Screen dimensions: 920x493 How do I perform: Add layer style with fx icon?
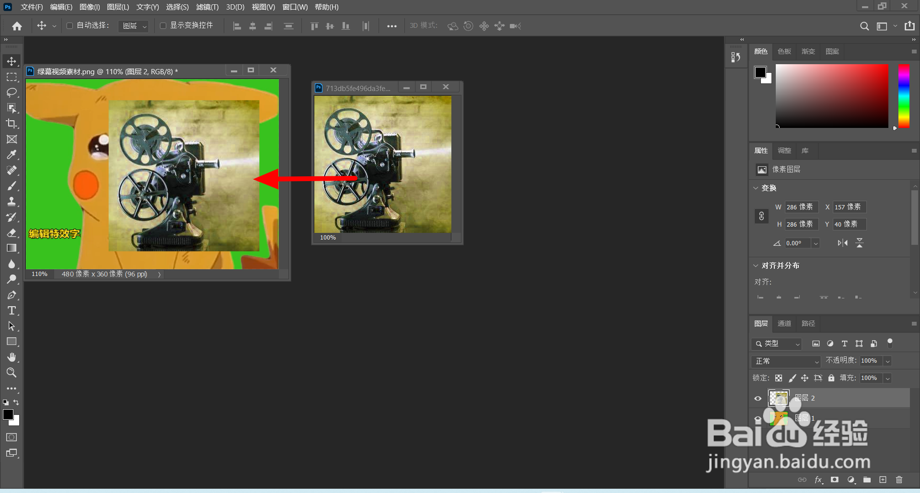click(x=818, y=480)
